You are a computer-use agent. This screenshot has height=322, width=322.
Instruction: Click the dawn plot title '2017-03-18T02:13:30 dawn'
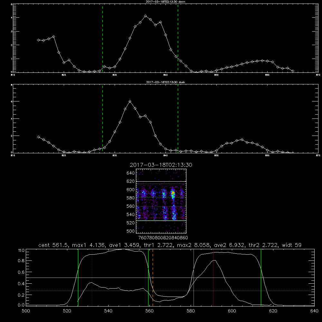[166, 2]
